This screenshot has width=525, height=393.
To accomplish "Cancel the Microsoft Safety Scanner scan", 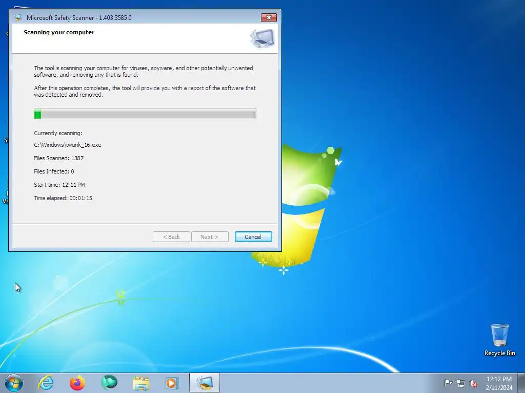I will click(253, 236).
